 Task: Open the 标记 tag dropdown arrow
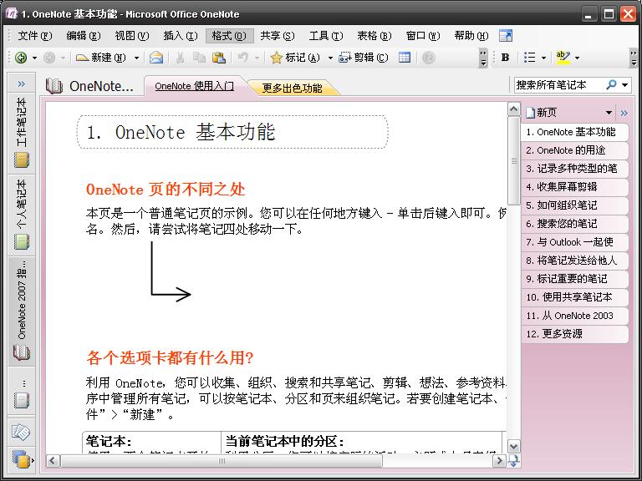pos(330,58)
